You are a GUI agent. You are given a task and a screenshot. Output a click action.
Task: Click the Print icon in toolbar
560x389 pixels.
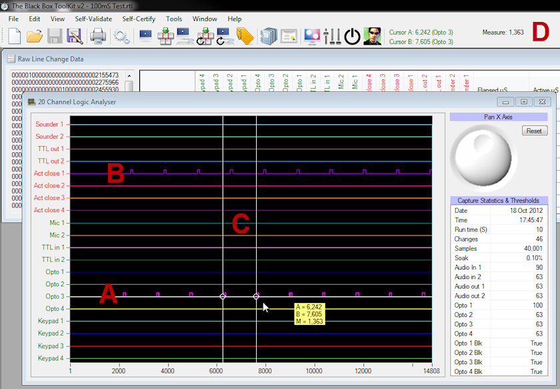tap(98, 36)
